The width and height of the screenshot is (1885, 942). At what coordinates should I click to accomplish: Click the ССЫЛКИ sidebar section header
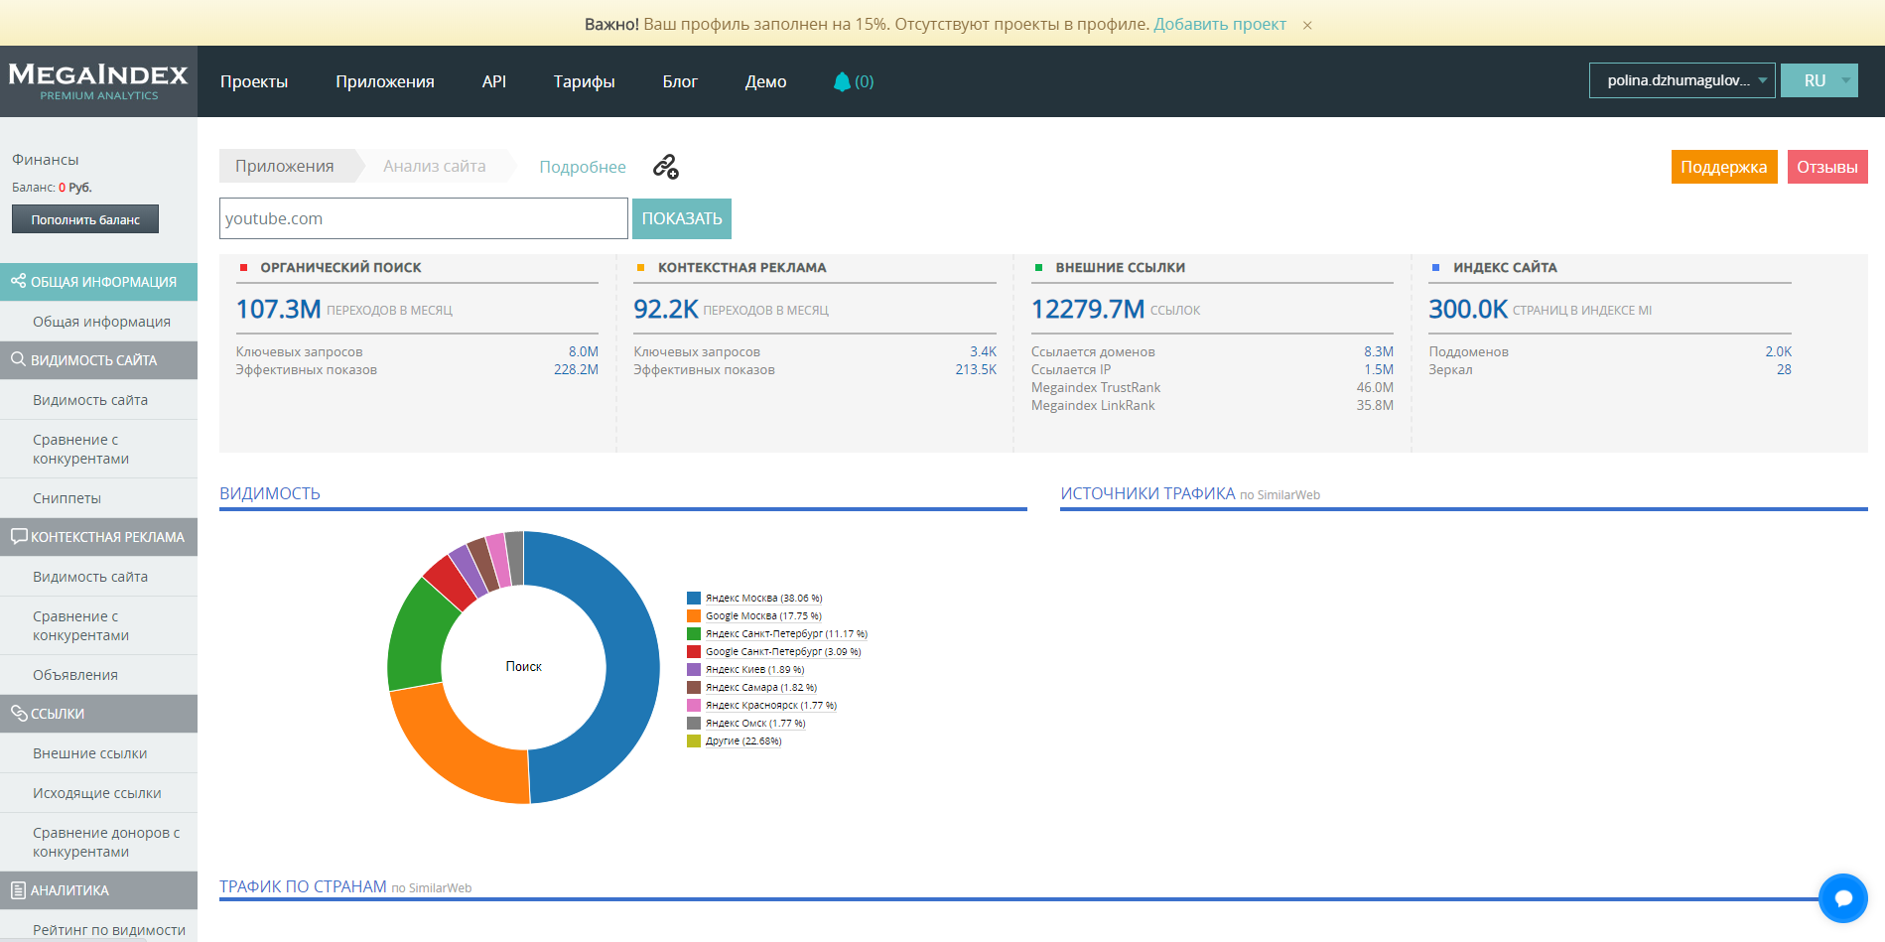coord(99,714)
